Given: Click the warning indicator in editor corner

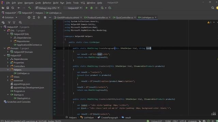Looking at the screenshot, I should pos(209,22).
